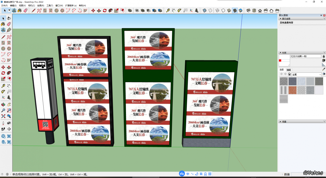Open the Select tool dropdown arrow
This screenshot has width=326, height=178.
tap(9, 10)
